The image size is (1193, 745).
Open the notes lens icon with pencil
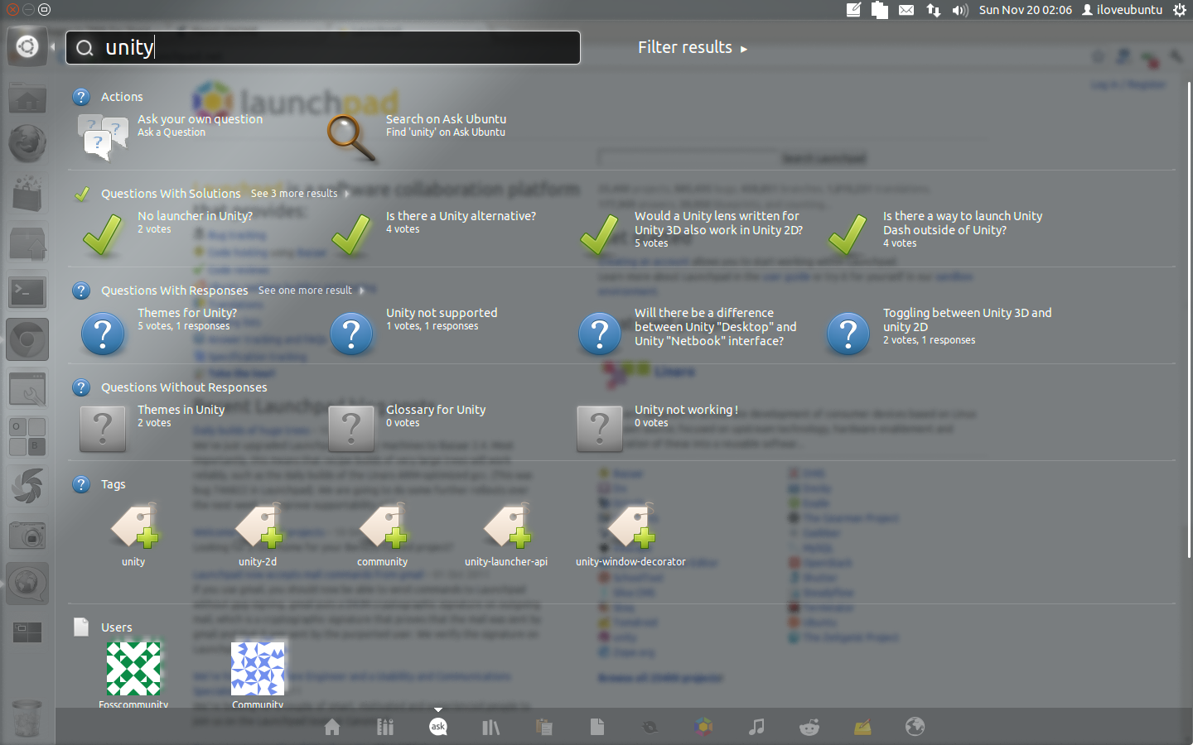[x=862, y=727]
